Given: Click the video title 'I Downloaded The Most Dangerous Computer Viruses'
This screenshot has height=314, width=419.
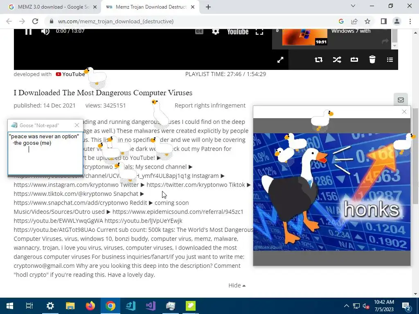Looking at the screenshot, I should pyautogui.click(x=103, y=93).
